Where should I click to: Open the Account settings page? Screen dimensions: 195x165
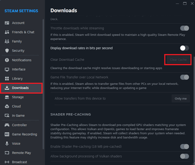click(x=22, y=23)
